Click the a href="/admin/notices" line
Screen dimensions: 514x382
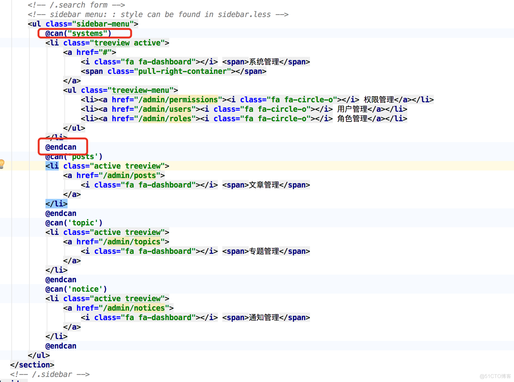[x=118, y=308]
